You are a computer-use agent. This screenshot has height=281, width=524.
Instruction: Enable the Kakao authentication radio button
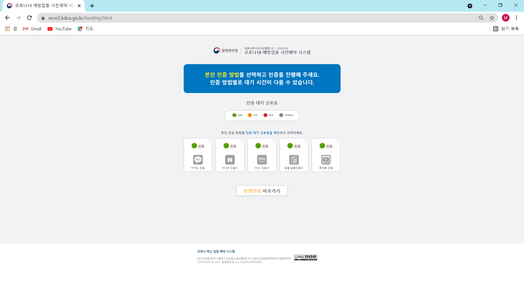point(210,141)
